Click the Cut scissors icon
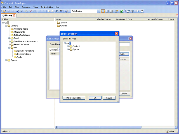 [18, 11]
